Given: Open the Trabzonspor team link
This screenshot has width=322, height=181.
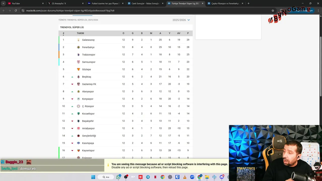Looking at the screenshot, I should click(x=89, y=55).
